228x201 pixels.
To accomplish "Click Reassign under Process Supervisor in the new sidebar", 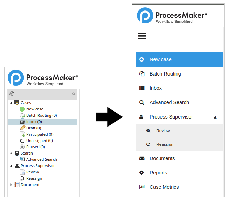I will click(165, 144).
